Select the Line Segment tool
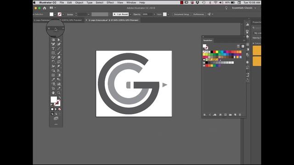Image resolution: width=294 pixels, height=165 pixels. [59, 49]
